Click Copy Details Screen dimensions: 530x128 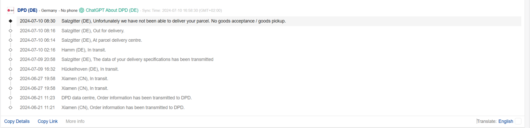(x=17, y=121)
